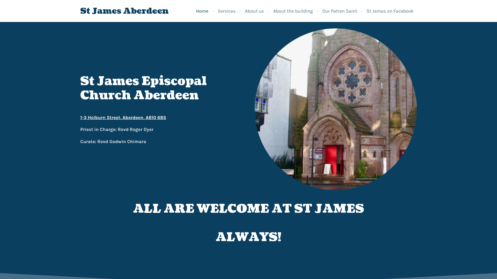The width and height of the screenshot is (497, 279).
Task: Click the ALL ARE WELCOME AT ST JAMES heading
Action: point(248,209)
